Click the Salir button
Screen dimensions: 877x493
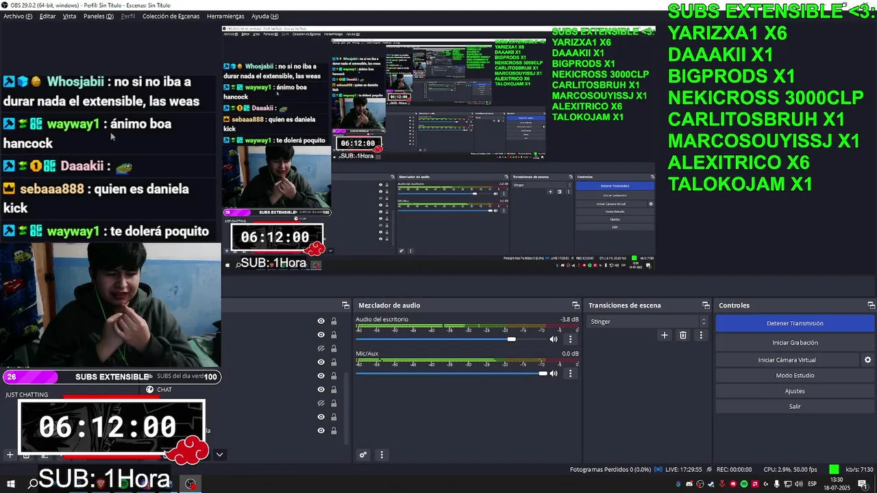pyautogui.click(x=795, y=407)
